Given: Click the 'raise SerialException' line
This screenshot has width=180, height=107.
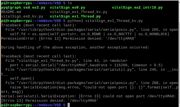Looking at the screenshot, I should [89, 90].
